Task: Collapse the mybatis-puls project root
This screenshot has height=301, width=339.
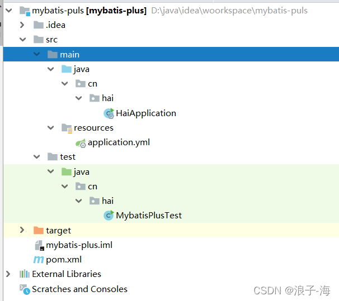Action: (x=8, y=11)
